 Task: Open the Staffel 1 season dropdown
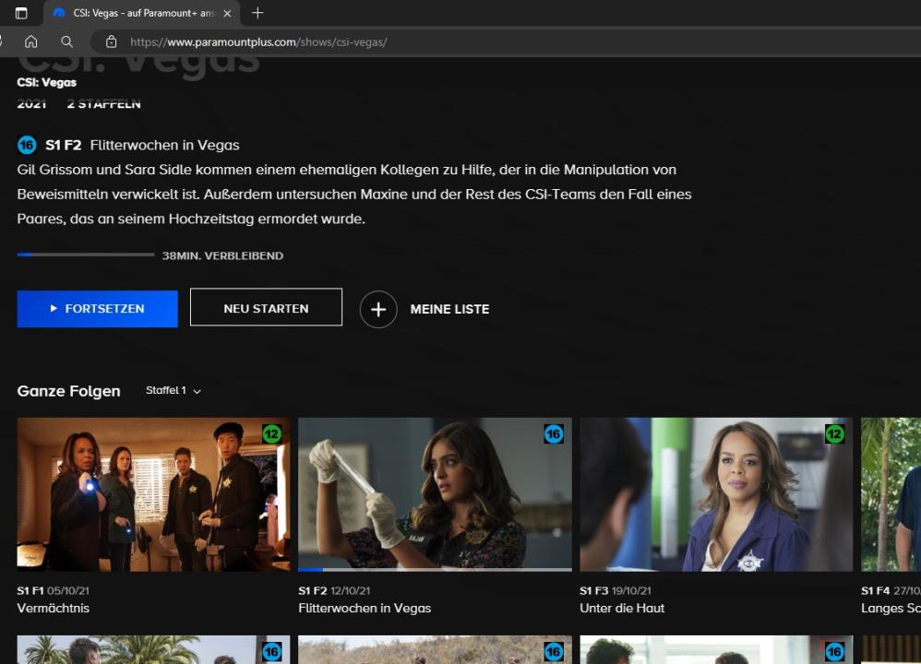pos(173,390)
